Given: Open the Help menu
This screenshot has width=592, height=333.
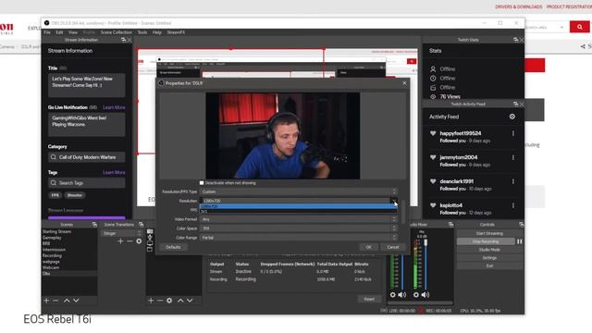Looking at the screenshot, I should point(157,32).
